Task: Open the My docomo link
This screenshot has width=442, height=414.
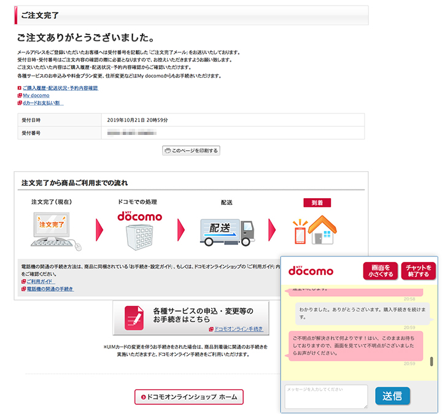Action: click(36, 96)
